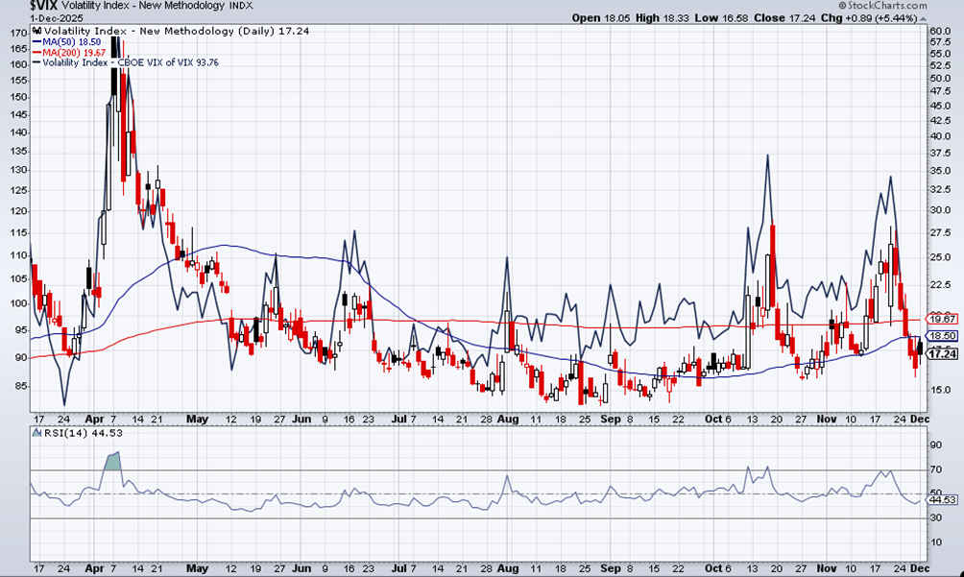Click the $VIX ticker symbol title

coord(44,6)
